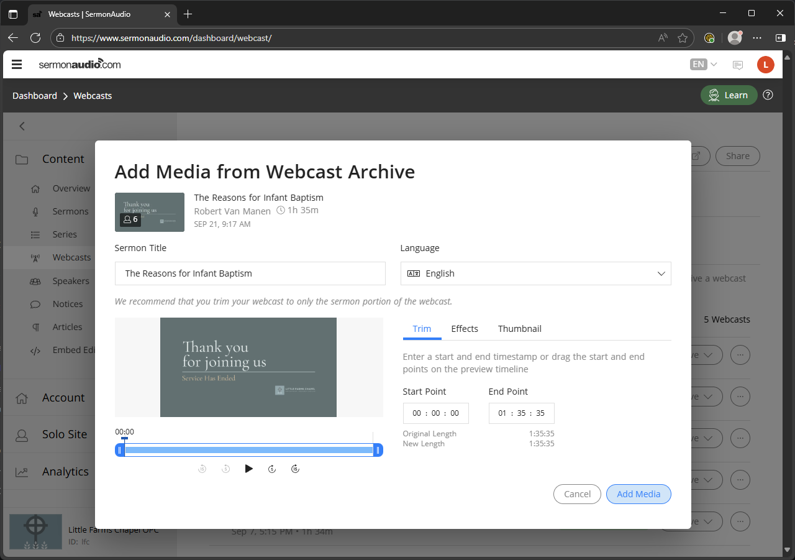Screen dimensions: 795x560
Task: Click the Sermon Title input field
Action: (x=250, y=273)
